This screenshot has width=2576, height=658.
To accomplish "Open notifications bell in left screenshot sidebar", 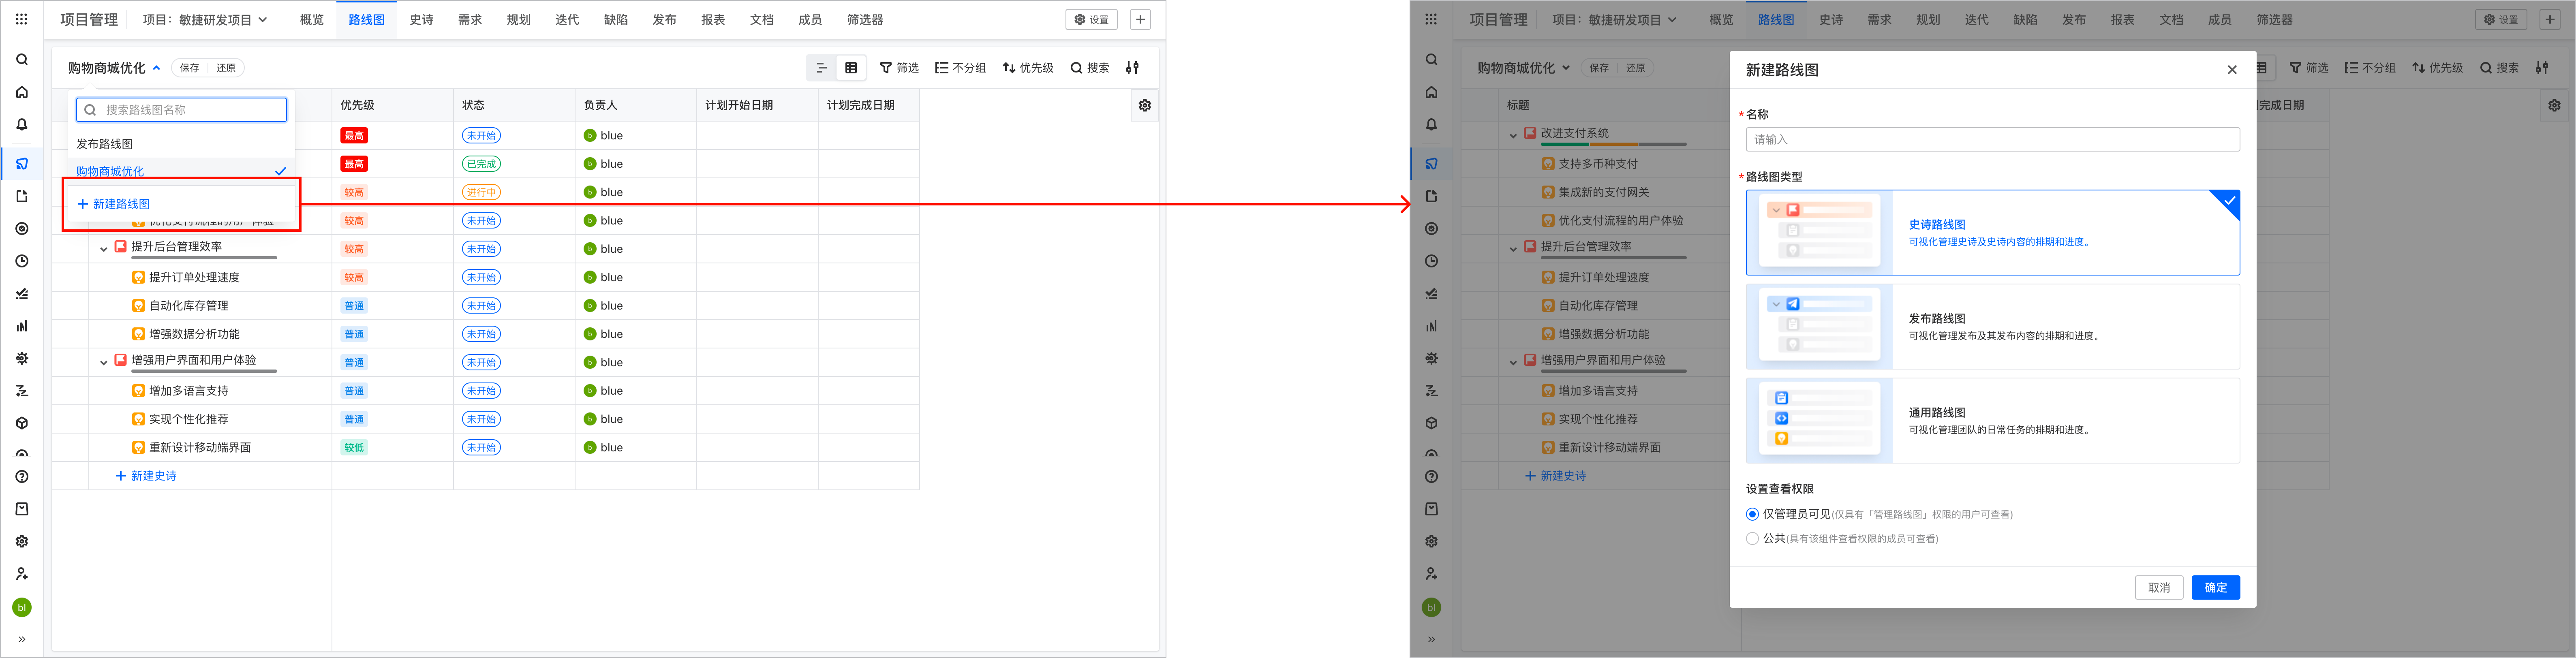I will (x=22, y=125).
